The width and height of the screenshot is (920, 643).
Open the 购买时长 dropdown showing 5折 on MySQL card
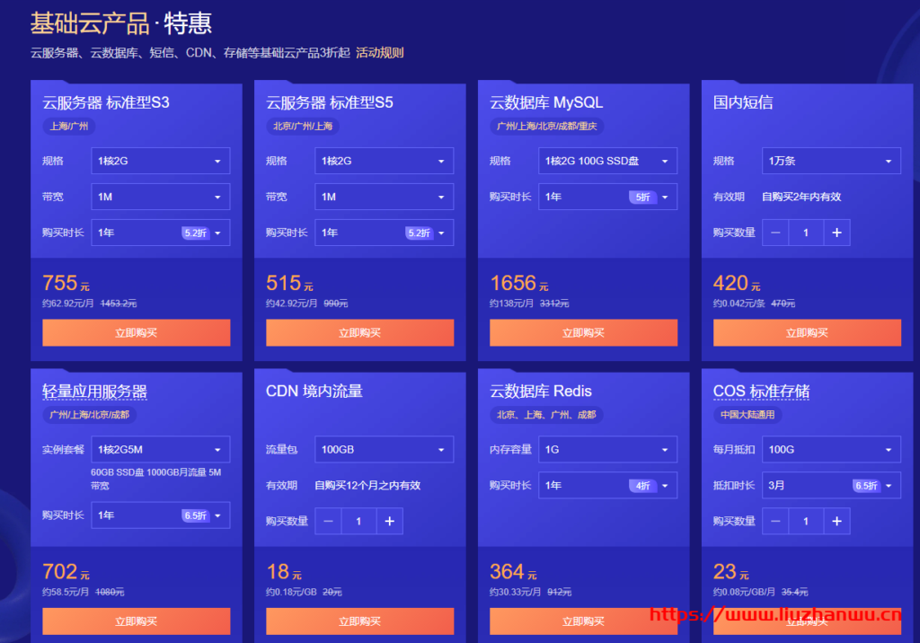(607, 196)
